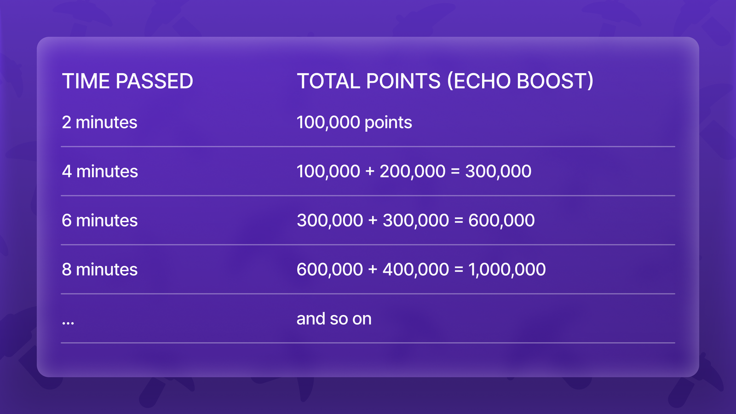Click the 200,000 addend in 4 minutes row
736x414 pixels.
[x=413, y=172]
